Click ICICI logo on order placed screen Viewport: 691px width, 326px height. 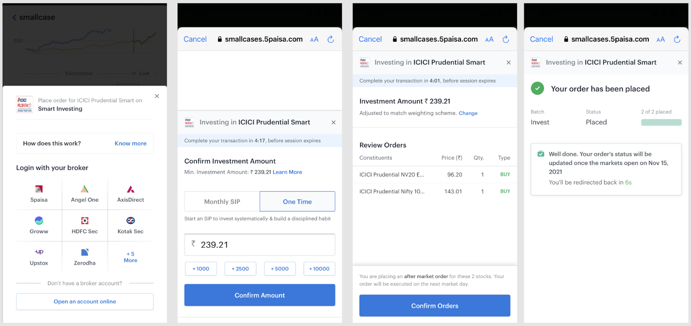(x=536, y=63)
